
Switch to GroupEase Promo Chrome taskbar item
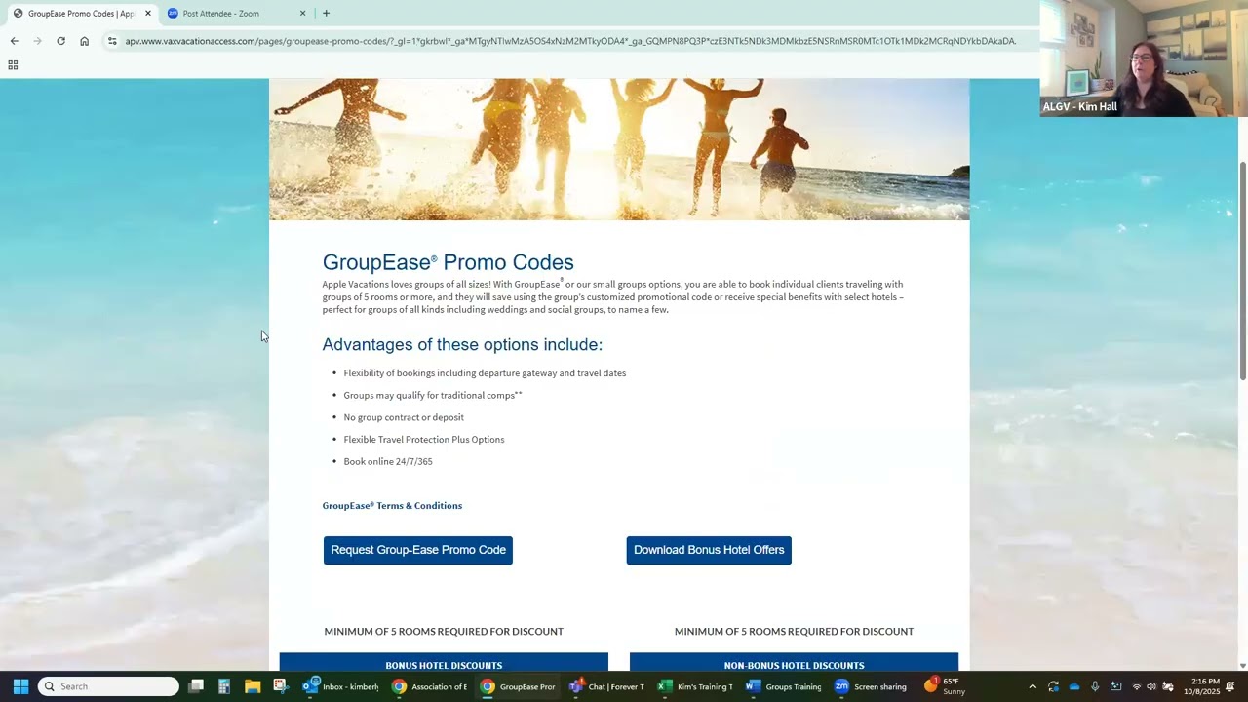(518, 686)
